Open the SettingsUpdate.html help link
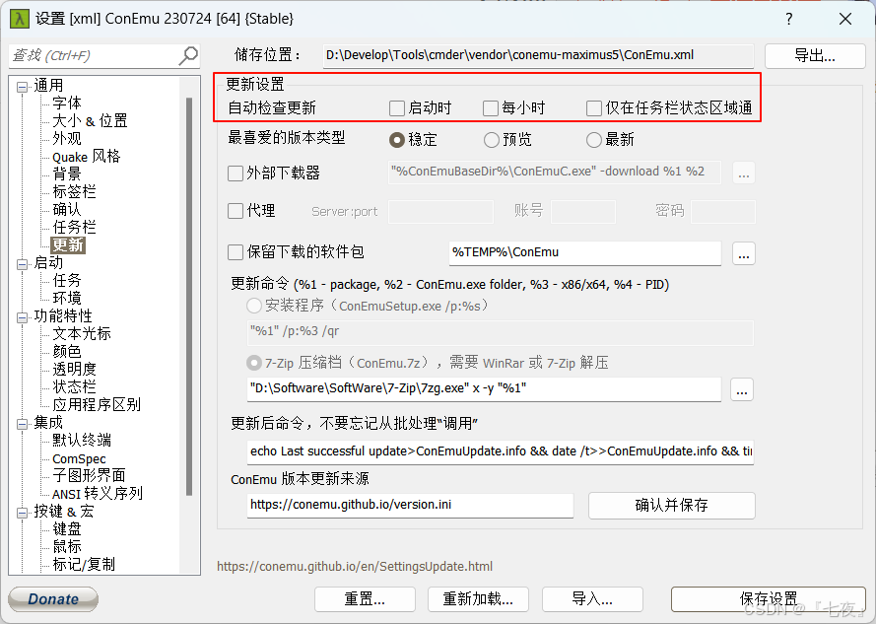Screen dimensions: 876x624 point(355,567)
